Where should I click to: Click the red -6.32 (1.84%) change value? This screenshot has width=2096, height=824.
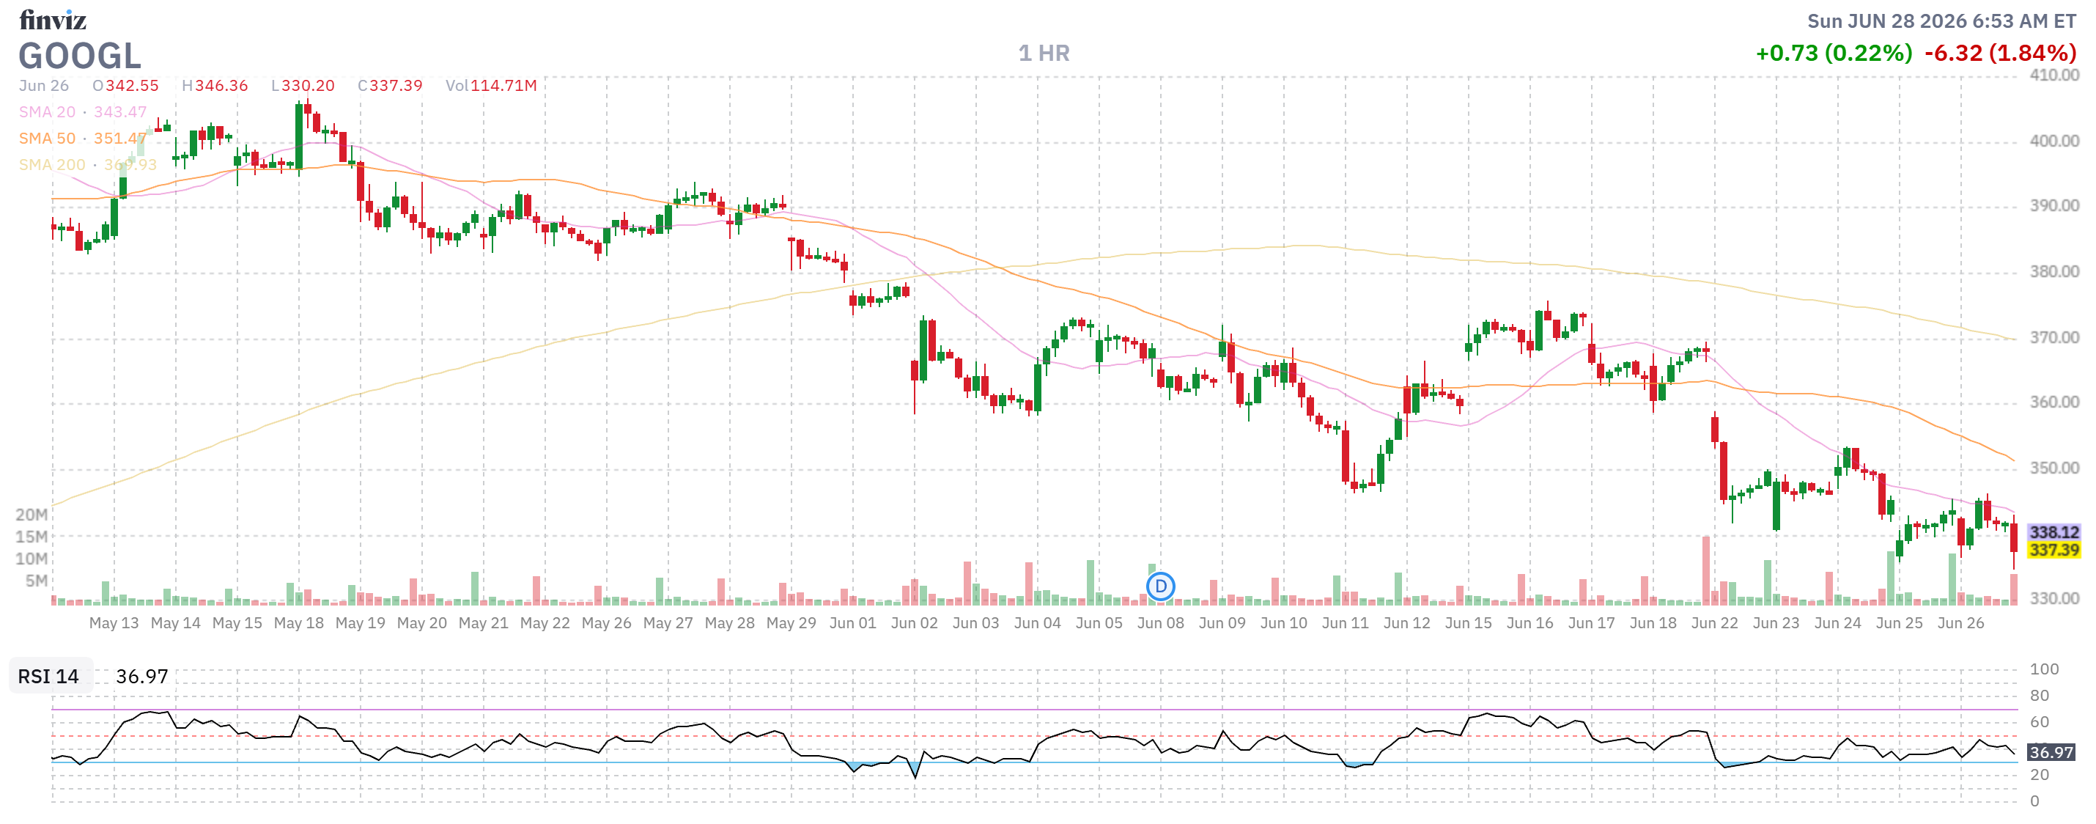(x=2000, y=53)
